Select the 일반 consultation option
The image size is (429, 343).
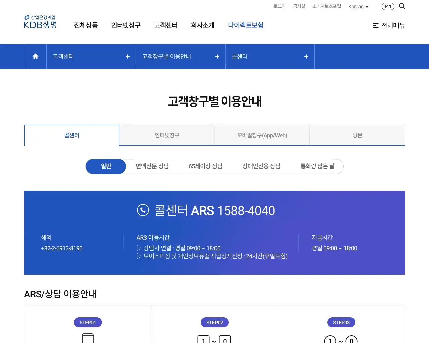(x=106, y=166)
